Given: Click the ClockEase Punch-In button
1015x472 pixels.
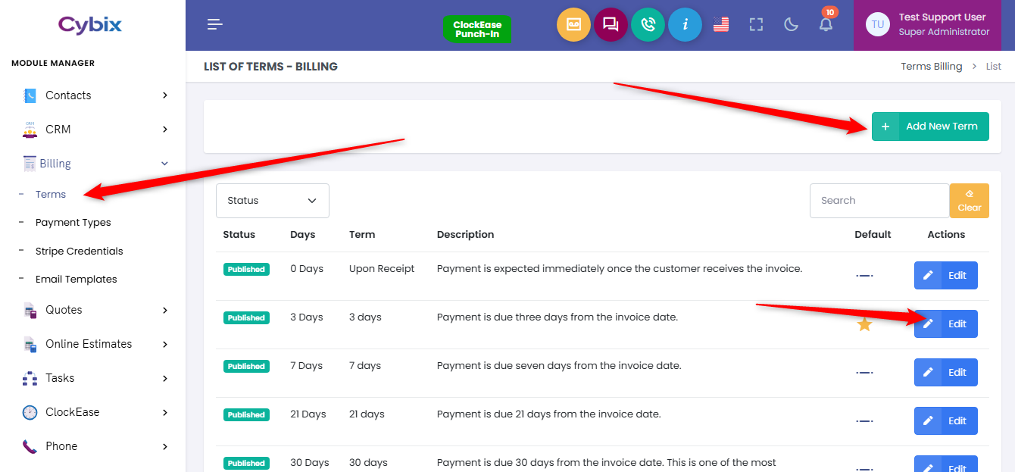Looking at the screenshot, I should tap(477, 30).
